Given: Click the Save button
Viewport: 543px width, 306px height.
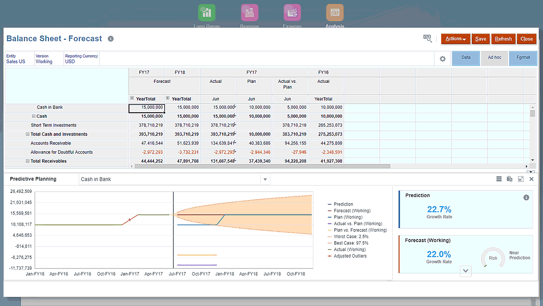Looking at the screenshot, I should tap(481, 39).
